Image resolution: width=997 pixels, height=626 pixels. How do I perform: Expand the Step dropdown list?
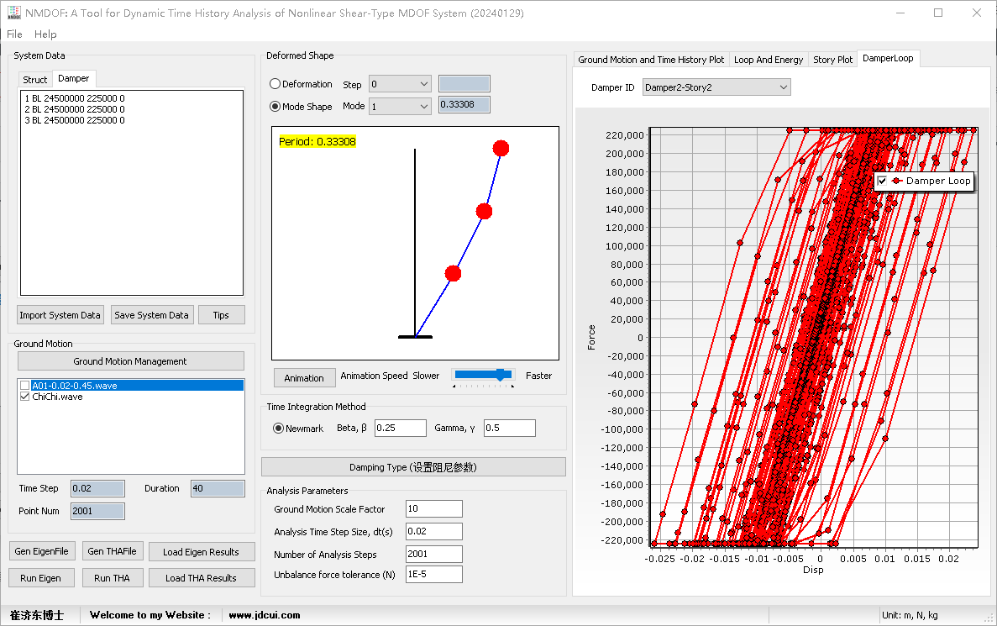pos(401,84)
